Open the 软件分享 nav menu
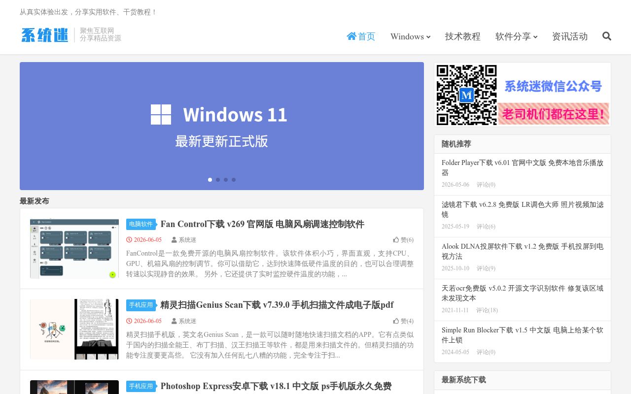 click(x=516, y=36)
